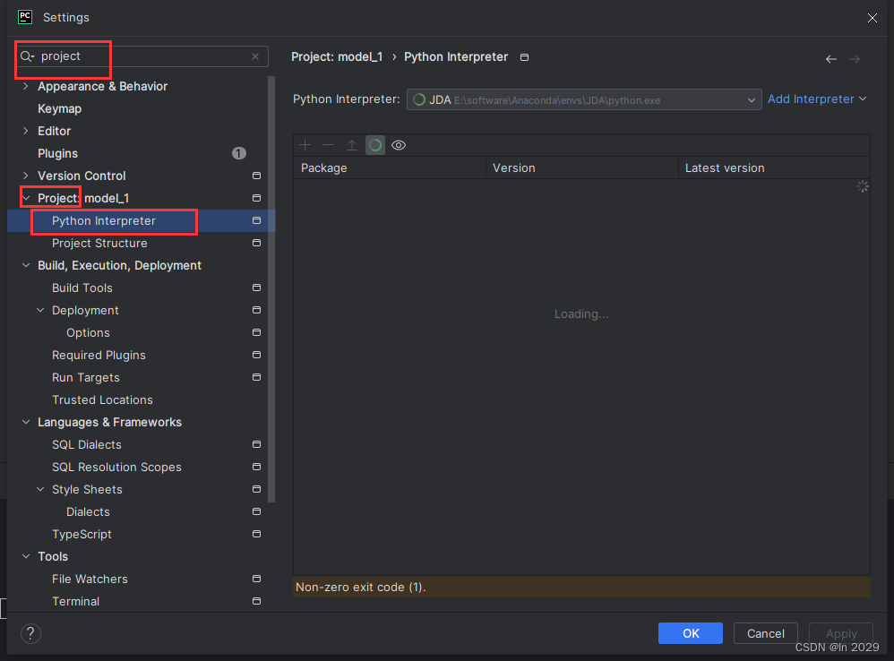Click the settings tree vertical scrollbar

[271, 289]
